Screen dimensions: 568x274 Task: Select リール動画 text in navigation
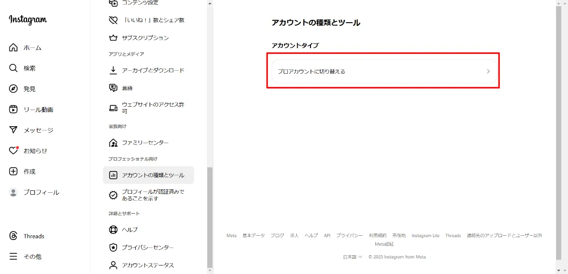coord(38,110)
